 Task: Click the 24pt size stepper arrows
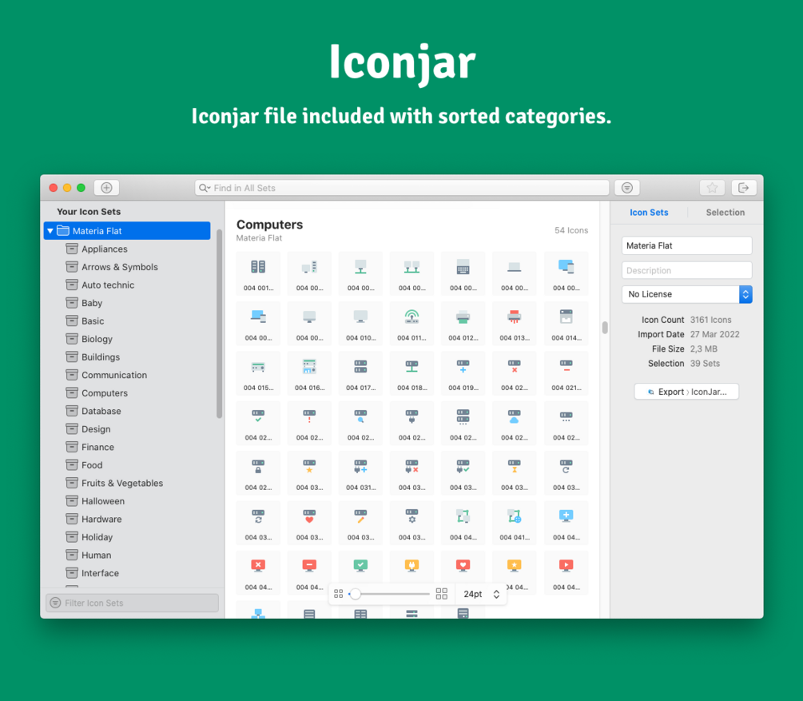[x=496, y=594]
